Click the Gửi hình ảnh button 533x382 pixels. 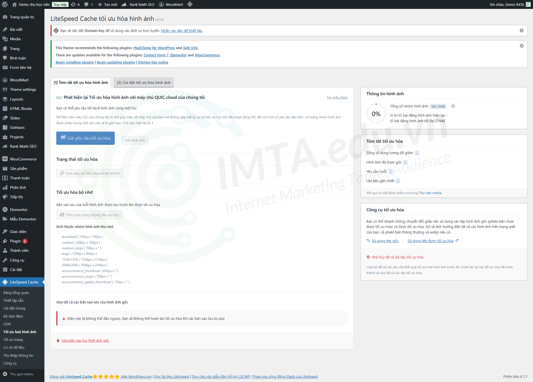click(135, 140)
